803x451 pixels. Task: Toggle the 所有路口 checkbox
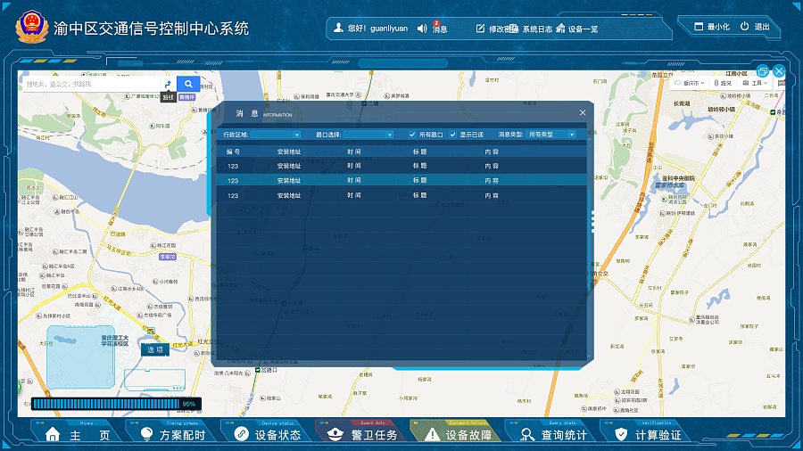pos(412,135)
